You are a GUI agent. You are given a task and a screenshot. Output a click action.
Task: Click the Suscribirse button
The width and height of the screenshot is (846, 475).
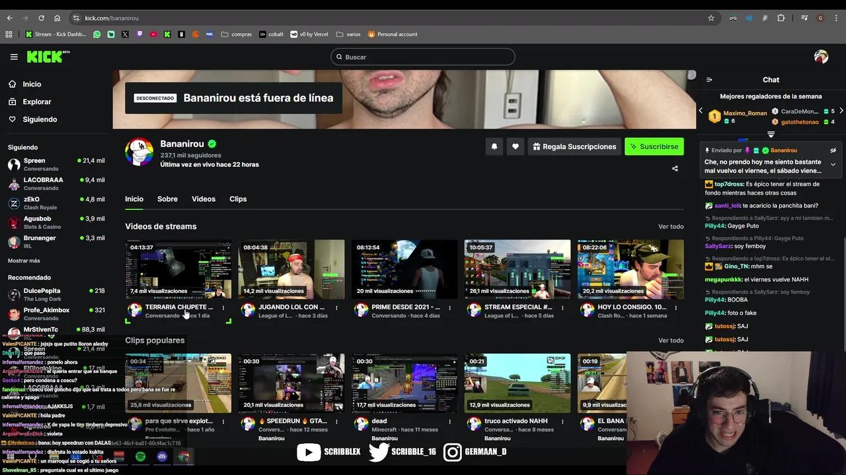[x=654, y=146]
